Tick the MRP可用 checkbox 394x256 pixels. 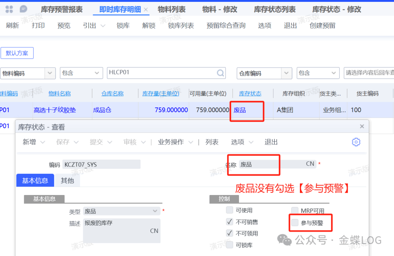point(295,210)
